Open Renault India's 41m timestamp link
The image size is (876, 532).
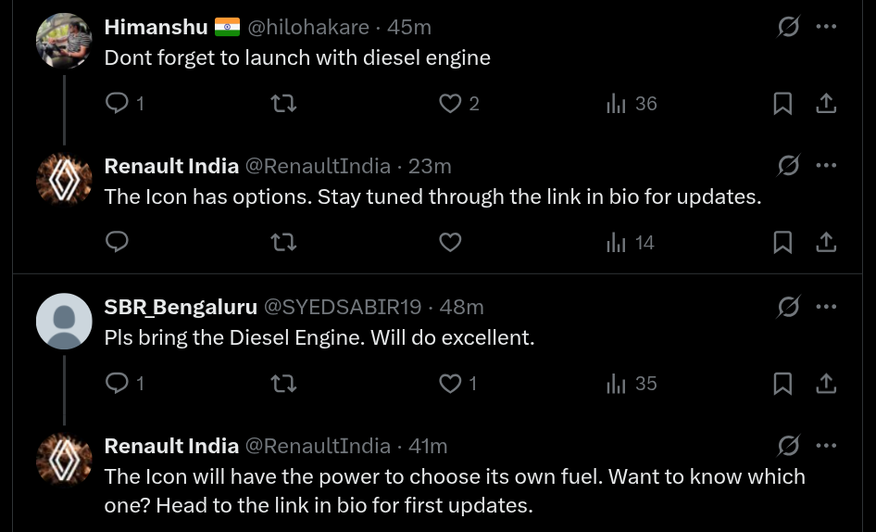(x=428, y=446)
